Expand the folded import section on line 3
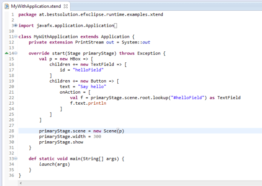The width and height of the screenshot is (262, 186). click(16, 25)
